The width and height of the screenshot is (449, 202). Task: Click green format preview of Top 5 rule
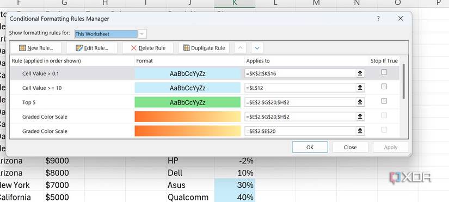click(x=188, y=102)
